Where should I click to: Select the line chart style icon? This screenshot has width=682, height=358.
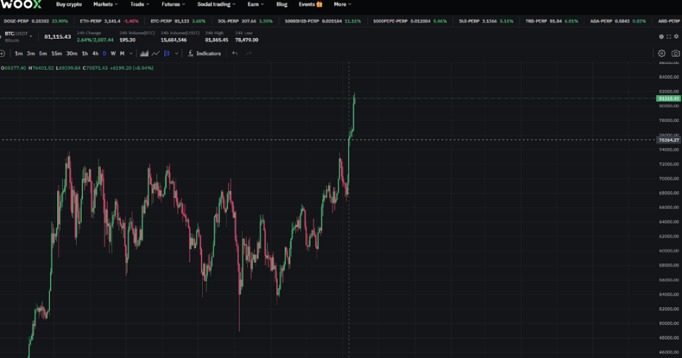coord(155,54)
